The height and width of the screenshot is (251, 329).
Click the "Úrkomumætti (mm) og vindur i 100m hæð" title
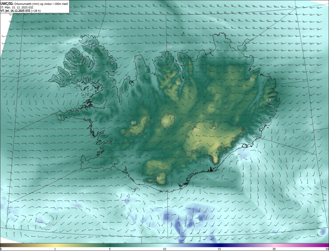tap(41, 4)
